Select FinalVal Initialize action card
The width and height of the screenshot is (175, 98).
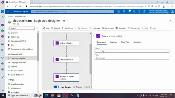[66, 60]
